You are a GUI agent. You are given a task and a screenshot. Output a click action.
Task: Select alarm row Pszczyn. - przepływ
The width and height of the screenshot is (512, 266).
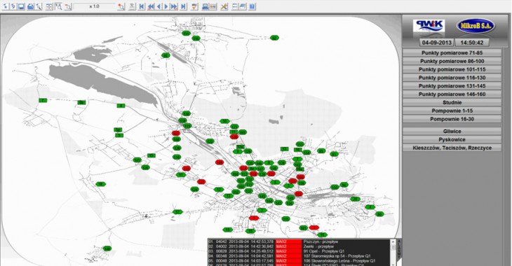(x=299, y=242)
